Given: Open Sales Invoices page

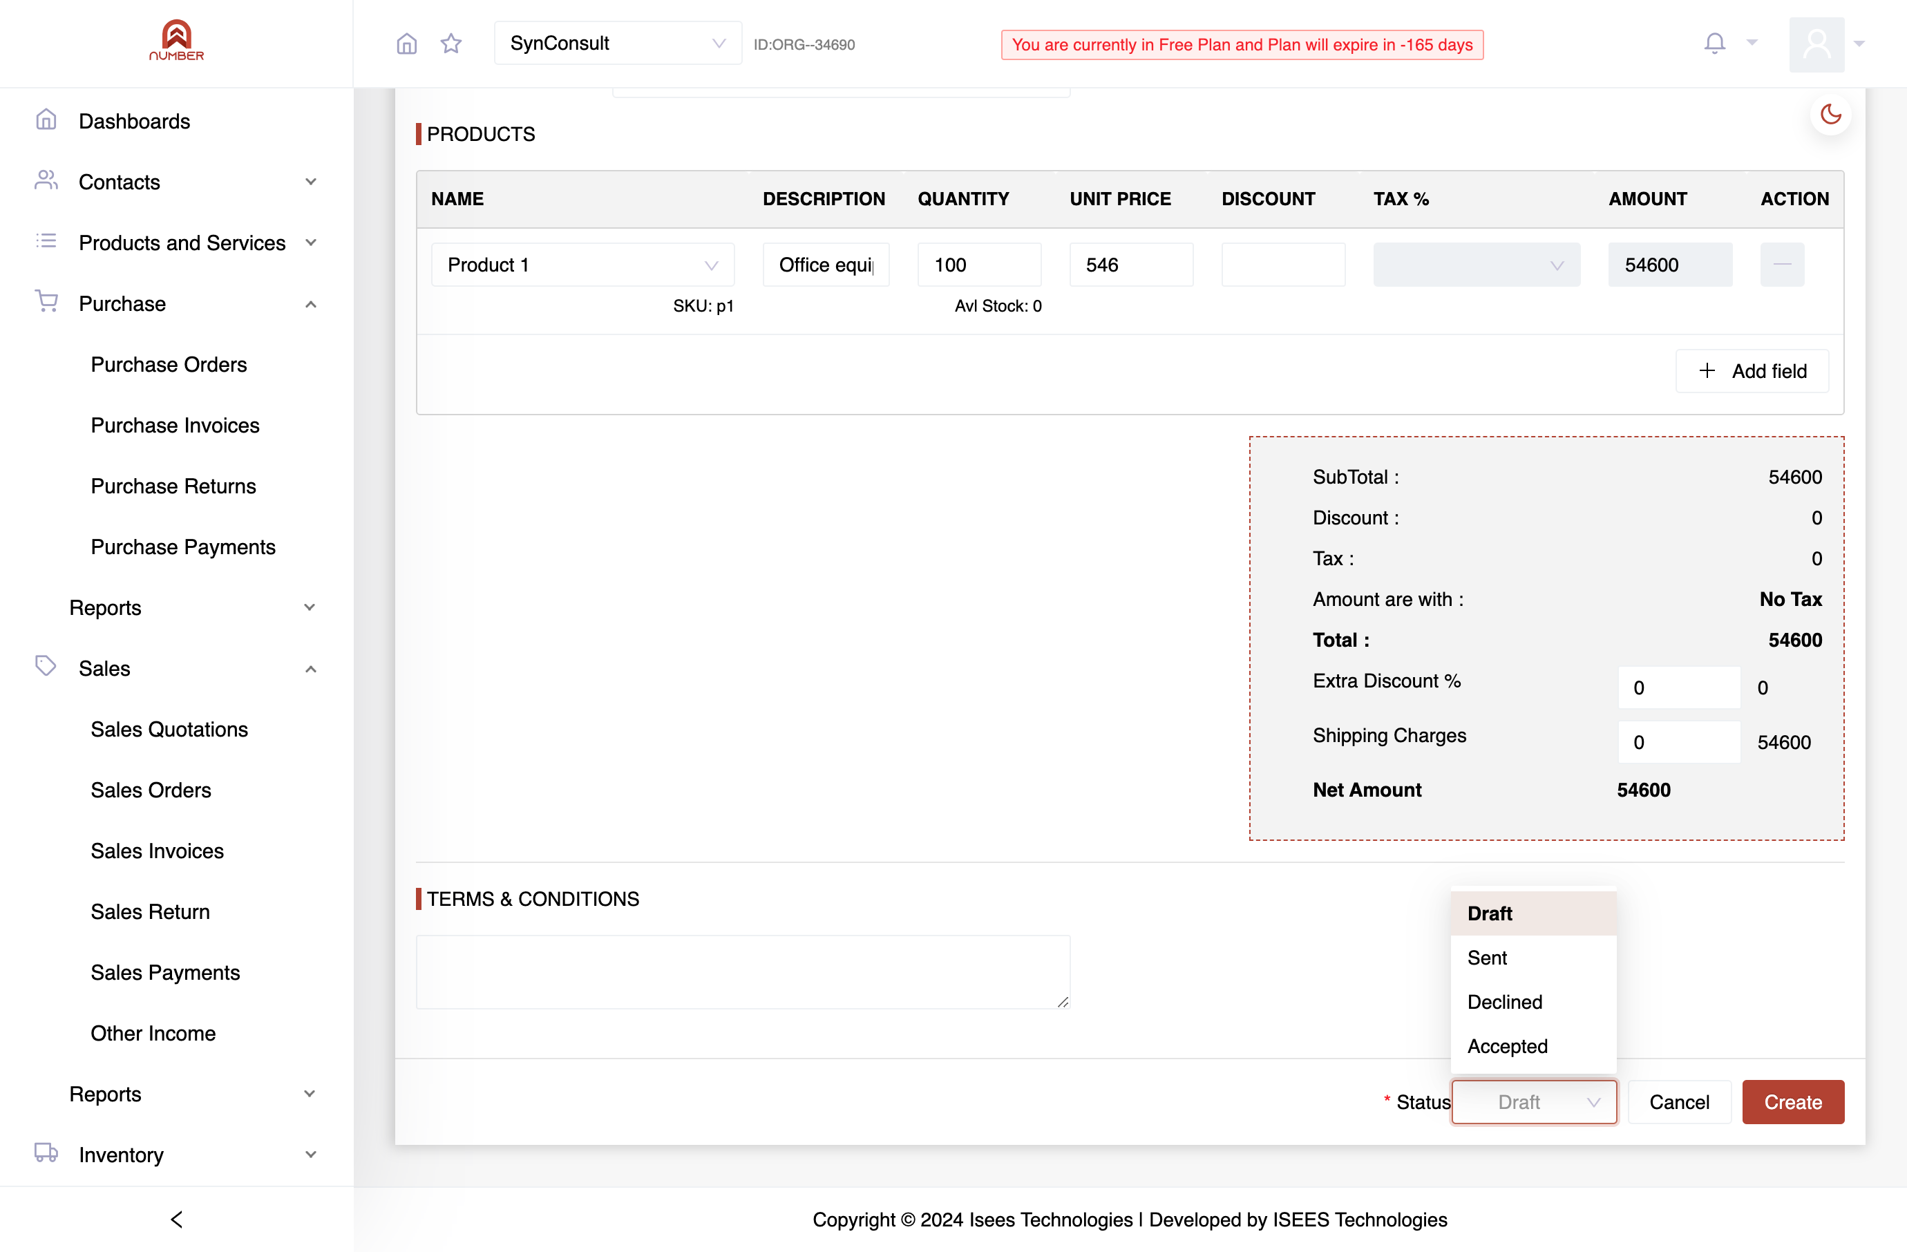Looking at the screenshot, I should click(157, 851).
